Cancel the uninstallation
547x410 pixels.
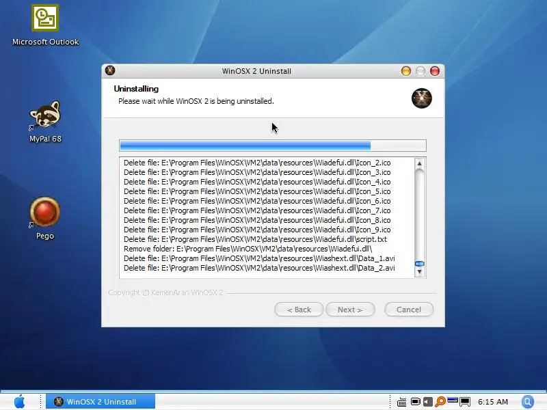coord(409,310)
